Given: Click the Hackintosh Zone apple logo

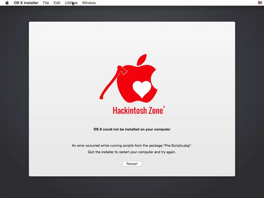Looking at the screenshot, I should pos(129,78).
